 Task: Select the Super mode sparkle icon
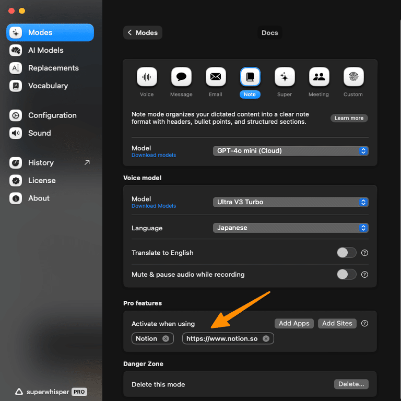[285, 77]
